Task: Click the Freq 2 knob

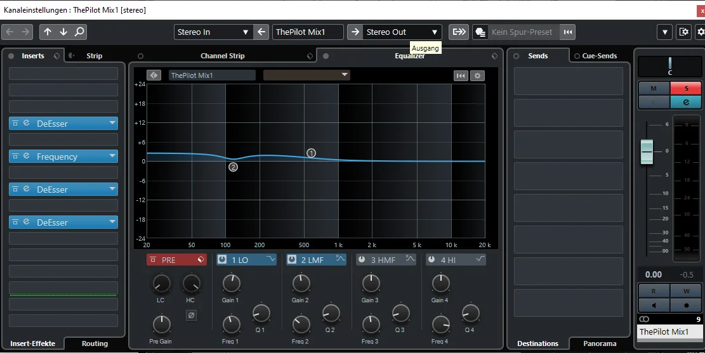Action: pyautogui.click(x=301, y=324)
